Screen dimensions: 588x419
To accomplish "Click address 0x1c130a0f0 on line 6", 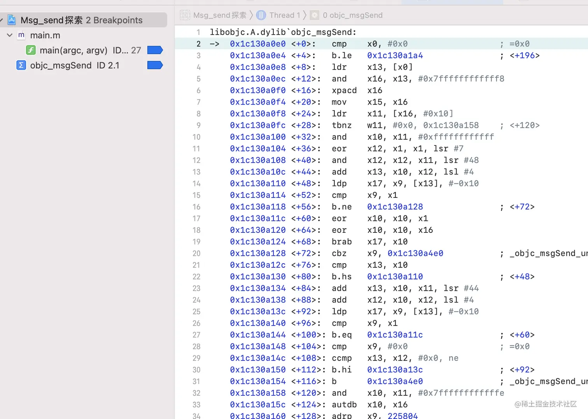I will [x=257, y=91].
